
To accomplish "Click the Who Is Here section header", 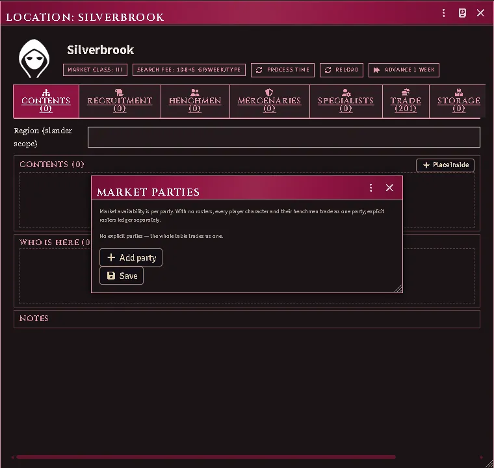I will coord(55,242).
